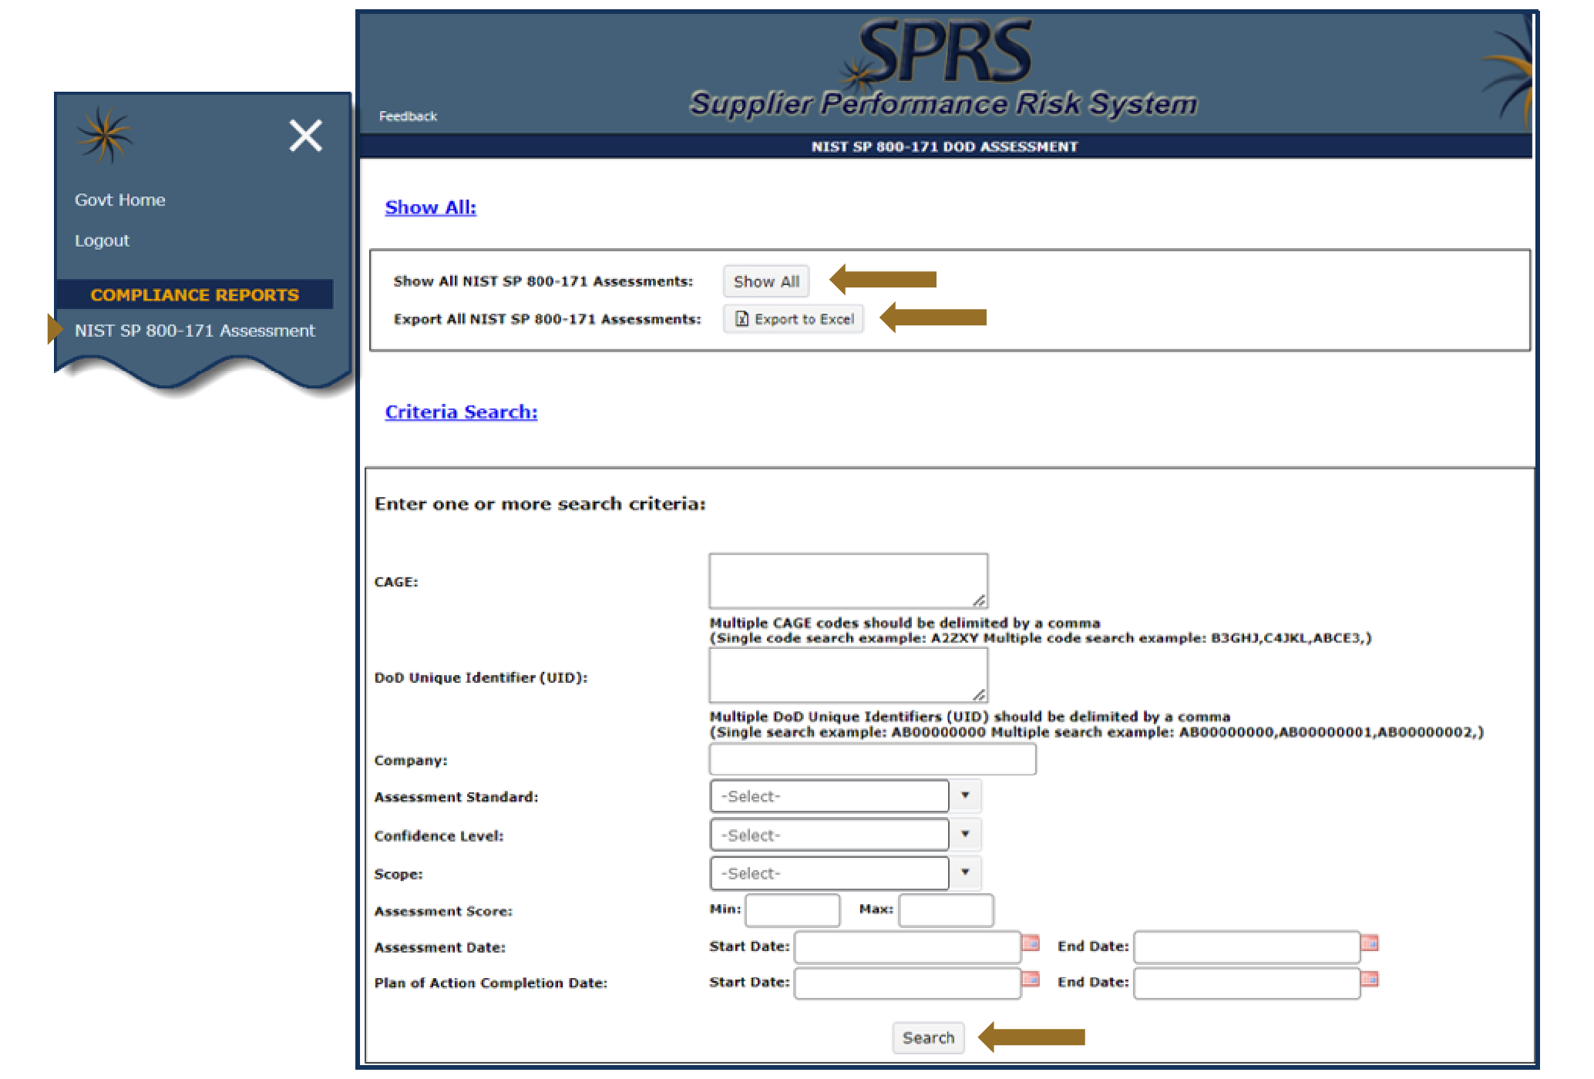Select Logout in side menu

(x=102, y=240)
